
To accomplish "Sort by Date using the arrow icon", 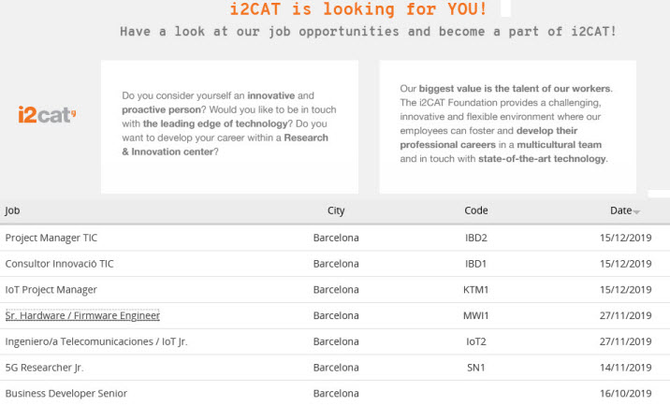I will 636,212.
